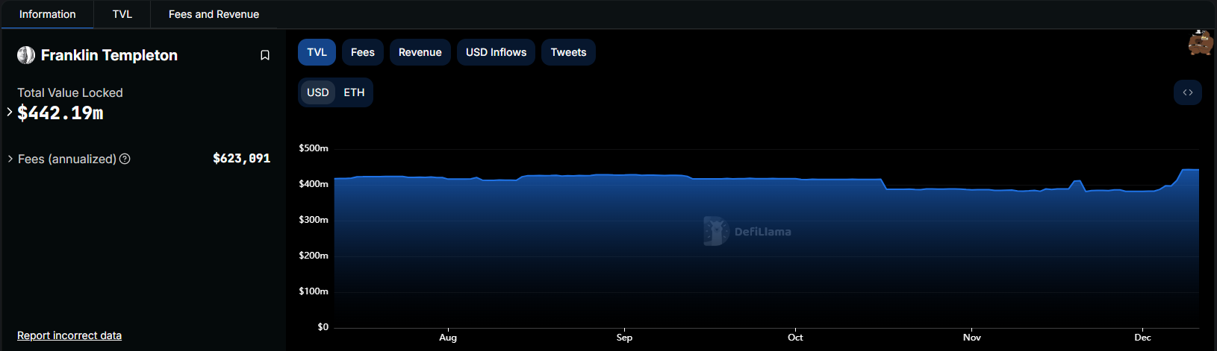Click the $100m axis label
This screenshot has width=1217, height=351.
314,291
